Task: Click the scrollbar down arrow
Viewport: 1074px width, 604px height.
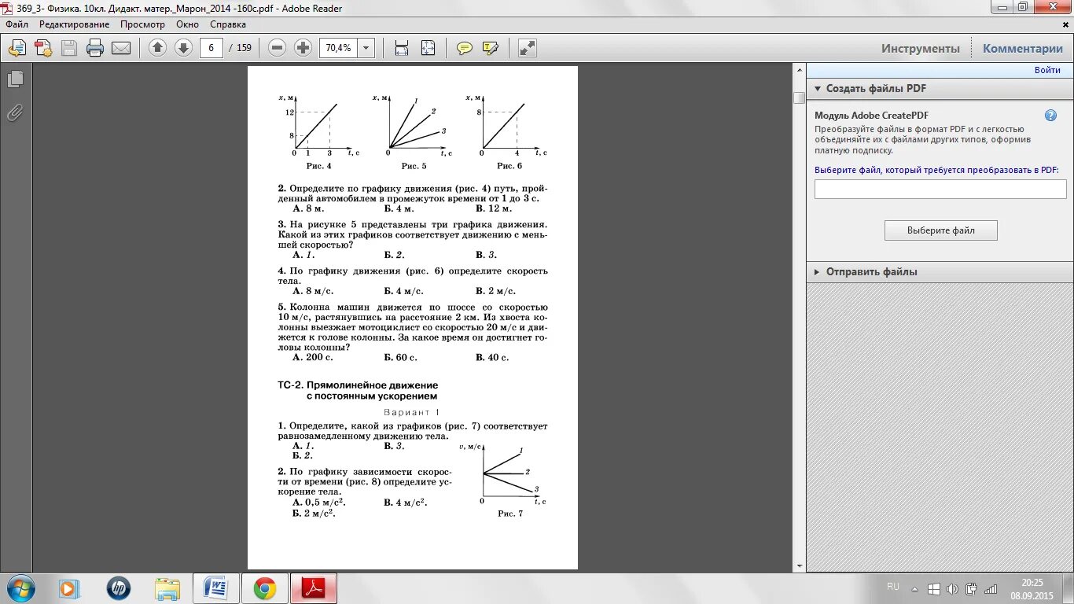Action: point(799,565)
